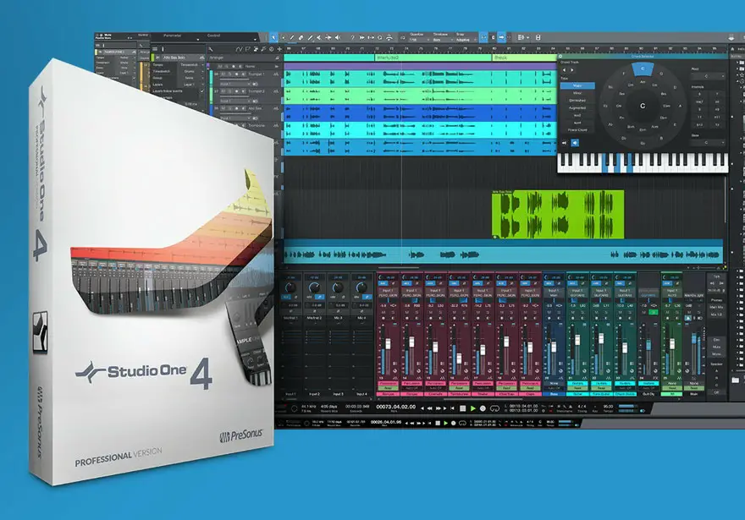Screen dimensions: 745x520
Task: Open the Quantize dropdown
Action: [x=420, y=41]
